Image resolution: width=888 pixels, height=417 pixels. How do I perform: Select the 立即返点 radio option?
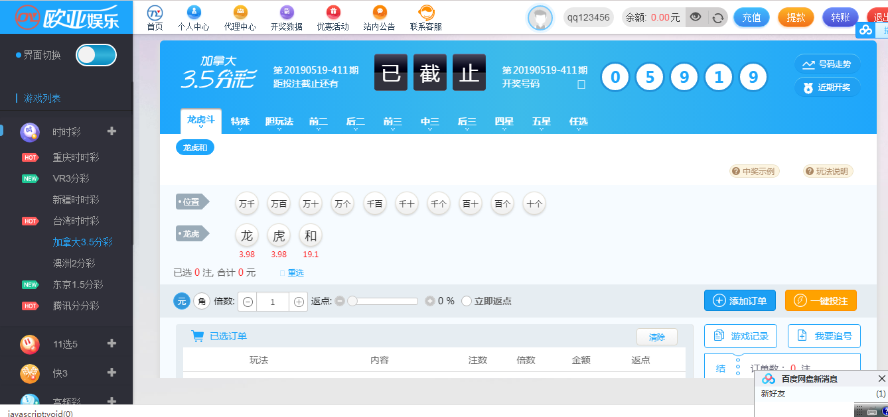tap(467, 301)
